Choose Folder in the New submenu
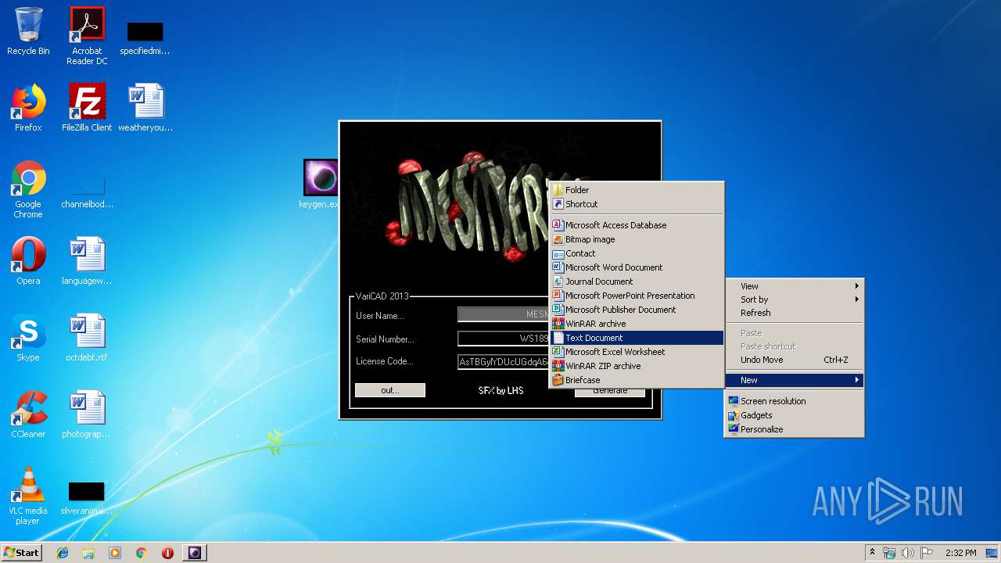The image size is (1001, 563). (x=637, y=190)
